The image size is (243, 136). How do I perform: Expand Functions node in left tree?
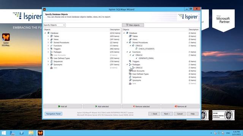tap(48, 46)
